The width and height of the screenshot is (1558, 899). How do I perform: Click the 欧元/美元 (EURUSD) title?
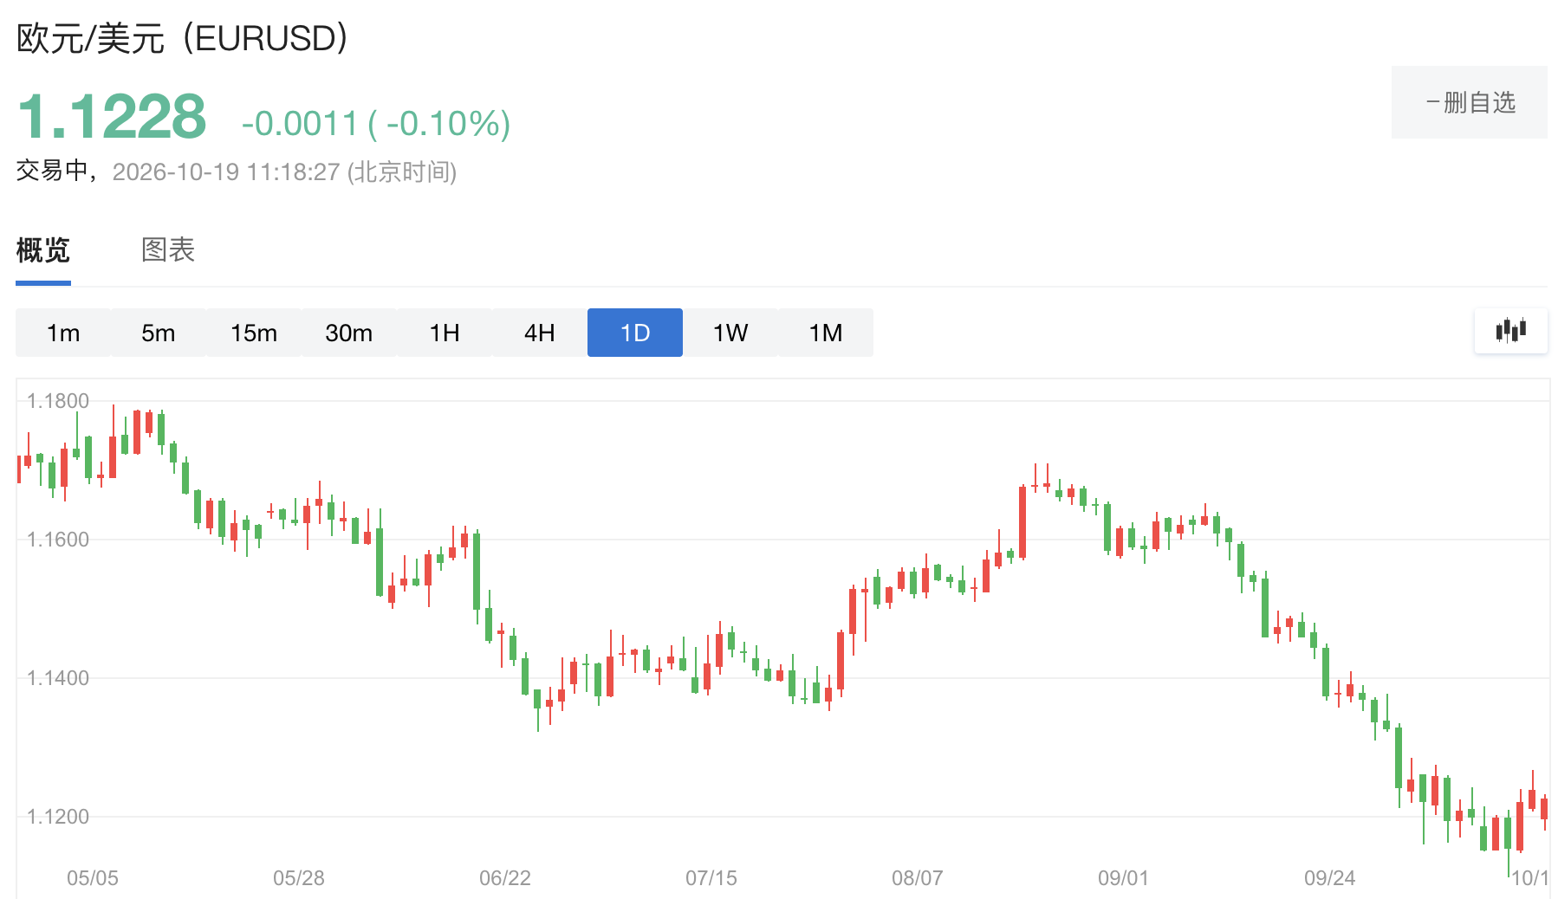tap(183, 38)
